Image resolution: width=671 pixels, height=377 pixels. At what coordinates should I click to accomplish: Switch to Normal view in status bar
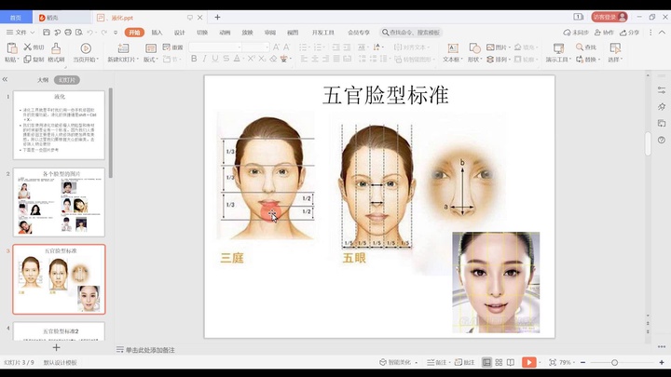pyautogui.click(x=486, y=362)
